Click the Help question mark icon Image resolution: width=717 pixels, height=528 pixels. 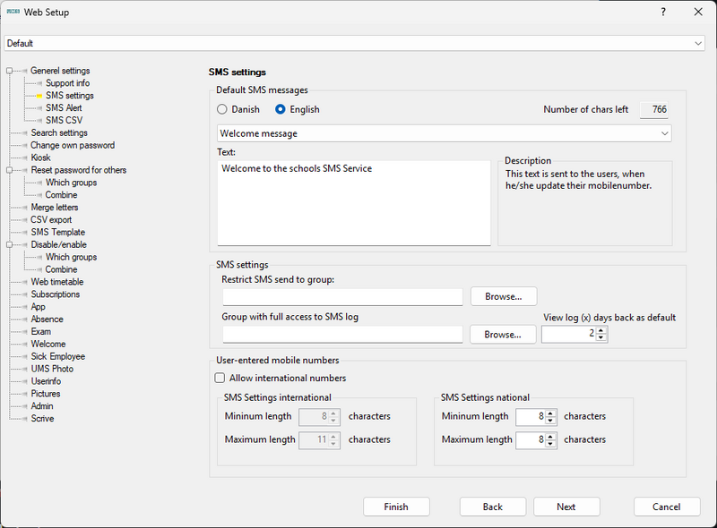[661, 12]
